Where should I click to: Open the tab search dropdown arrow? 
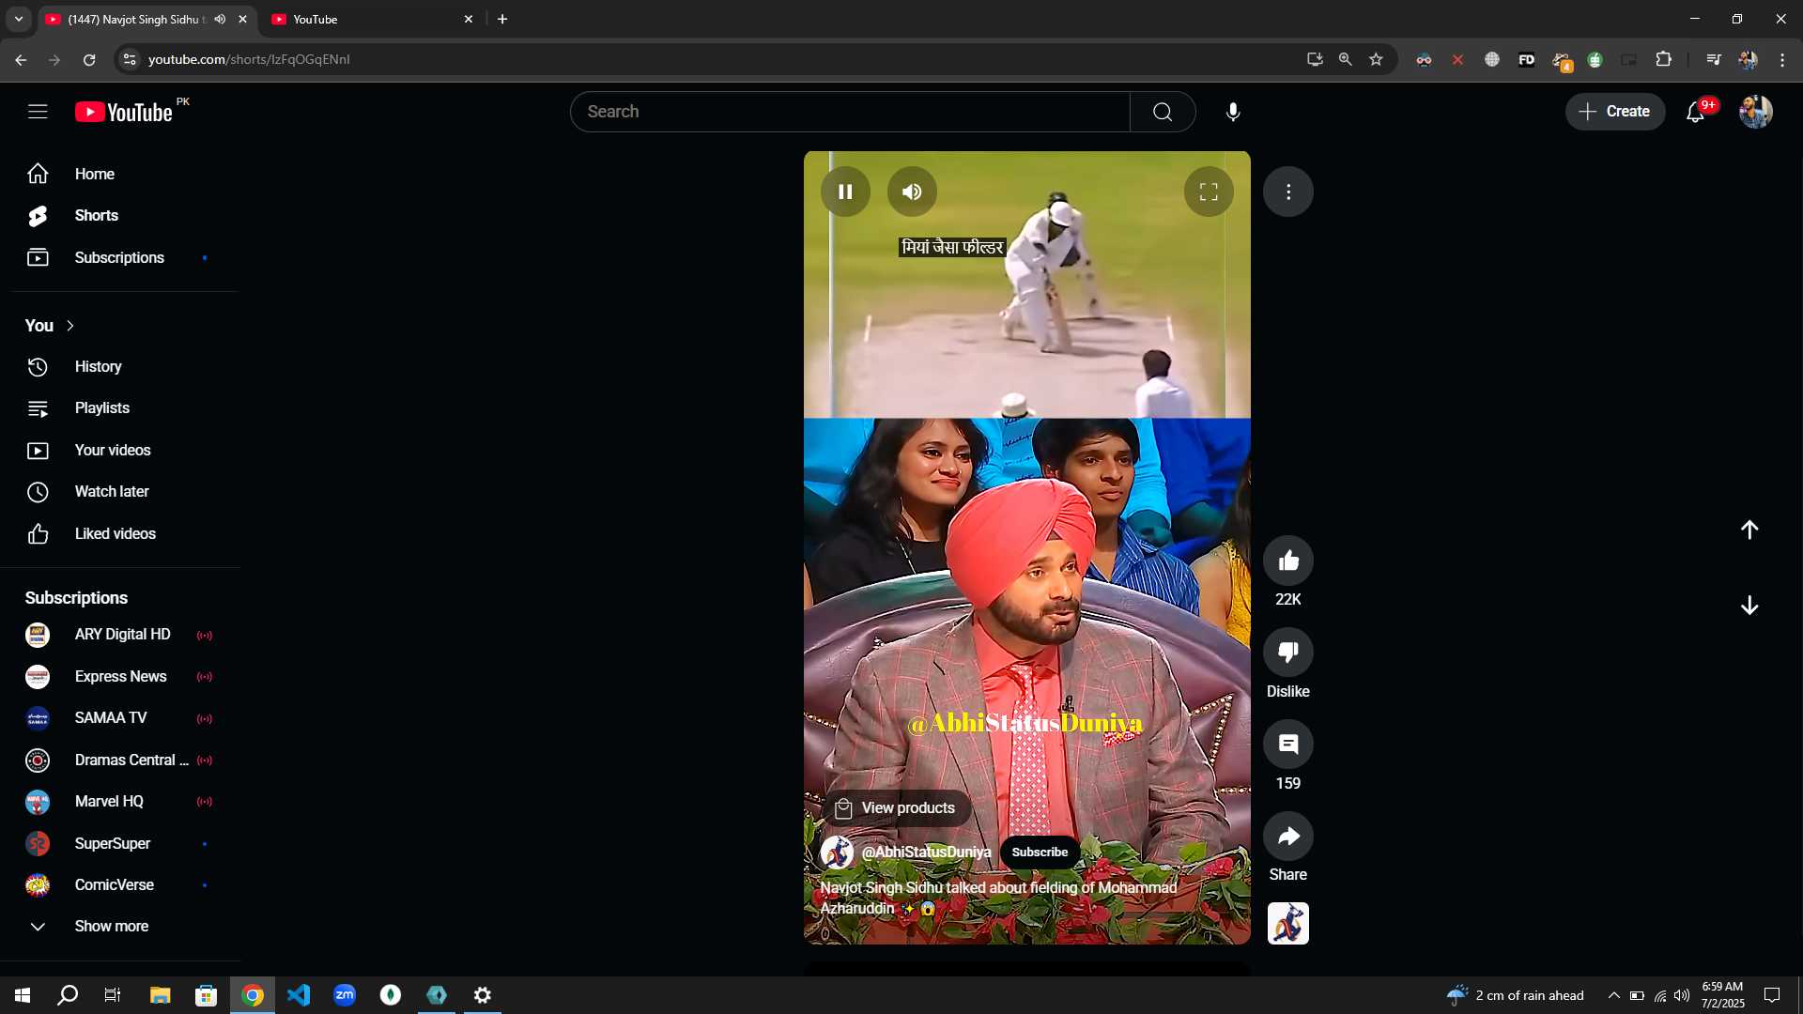point(19,19)
